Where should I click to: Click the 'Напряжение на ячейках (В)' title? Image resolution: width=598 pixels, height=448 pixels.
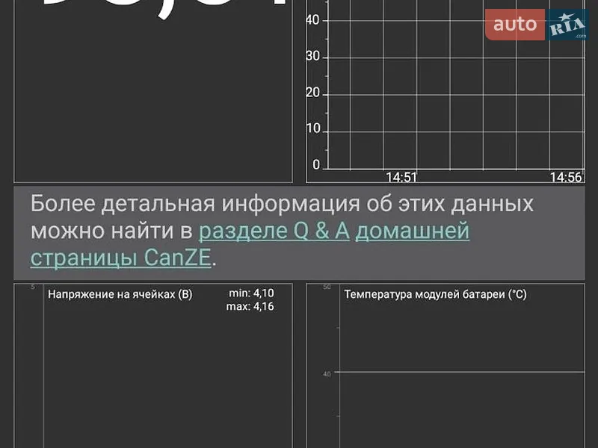[x=120, y=294]
